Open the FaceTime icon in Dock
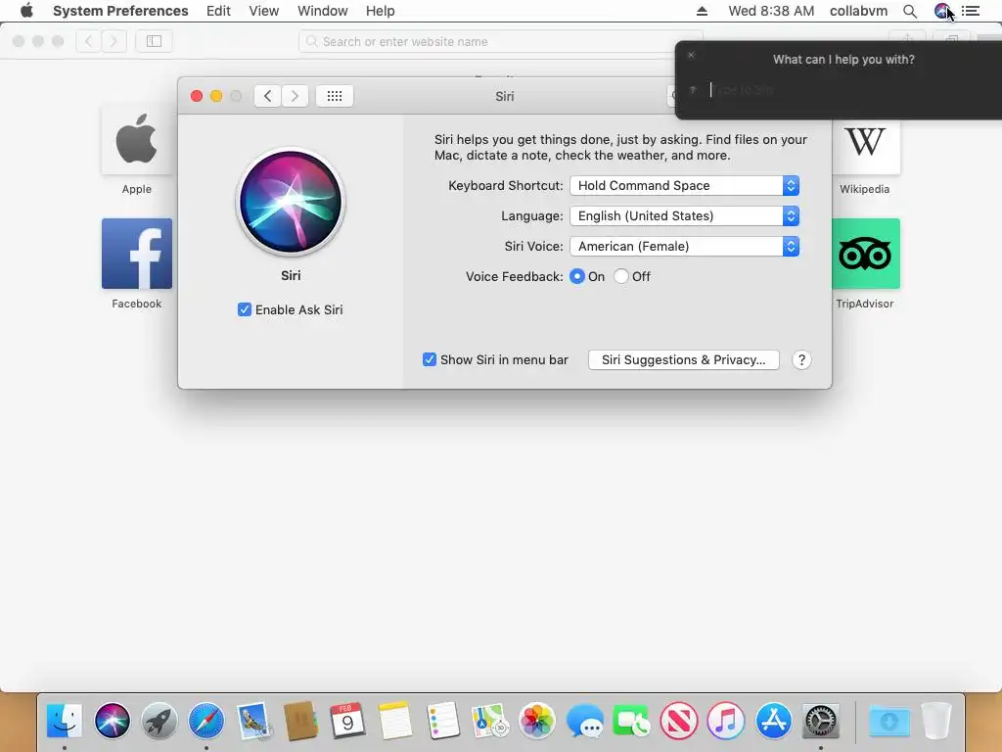The width and height of the screenshot is (1002, 752). [631, 721]
